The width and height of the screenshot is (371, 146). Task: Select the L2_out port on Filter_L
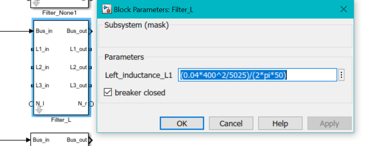[x=90, y=68]
